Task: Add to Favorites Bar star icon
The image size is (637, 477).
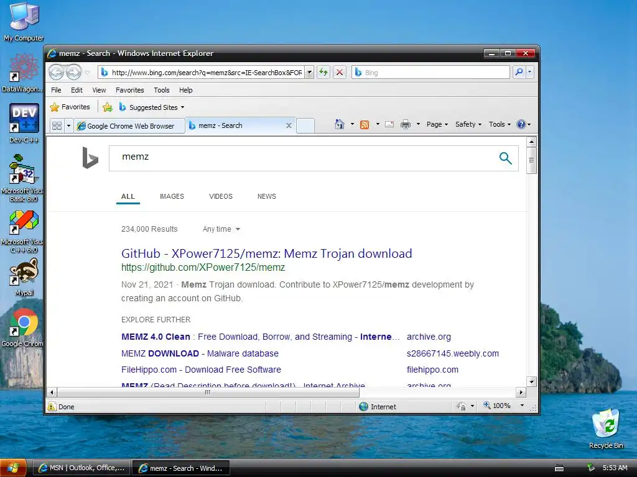Action: (108, 107)
